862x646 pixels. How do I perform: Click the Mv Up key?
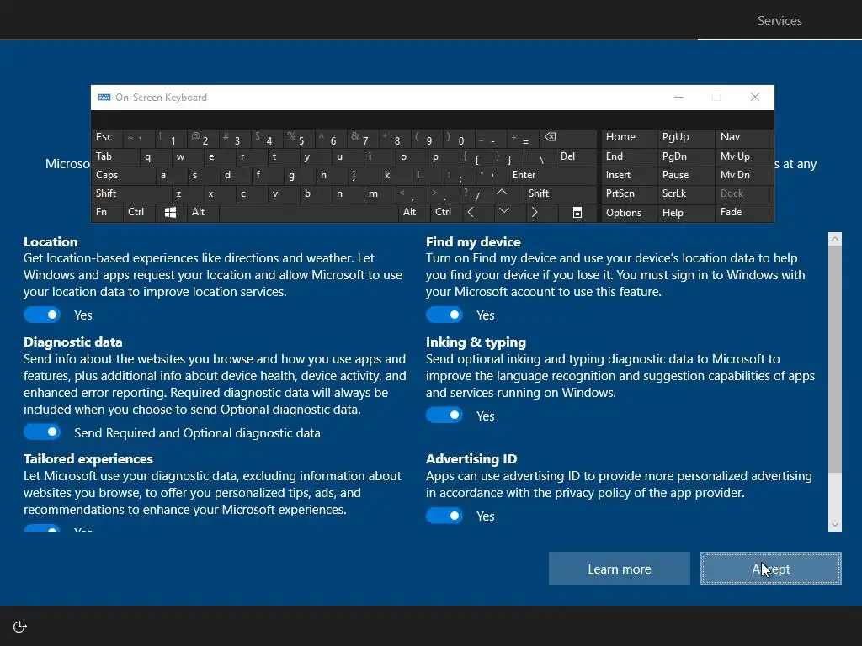[744, 156]
